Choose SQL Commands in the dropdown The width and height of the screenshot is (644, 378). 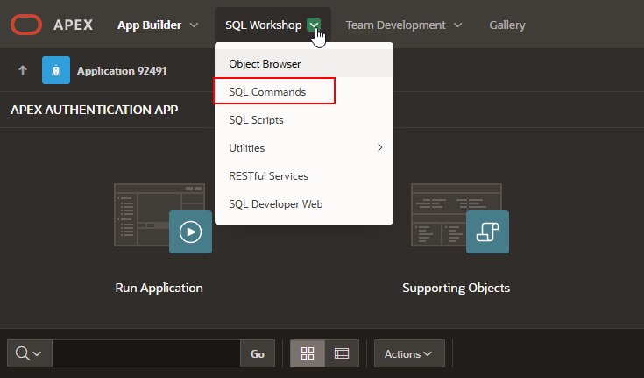[304, 92]
